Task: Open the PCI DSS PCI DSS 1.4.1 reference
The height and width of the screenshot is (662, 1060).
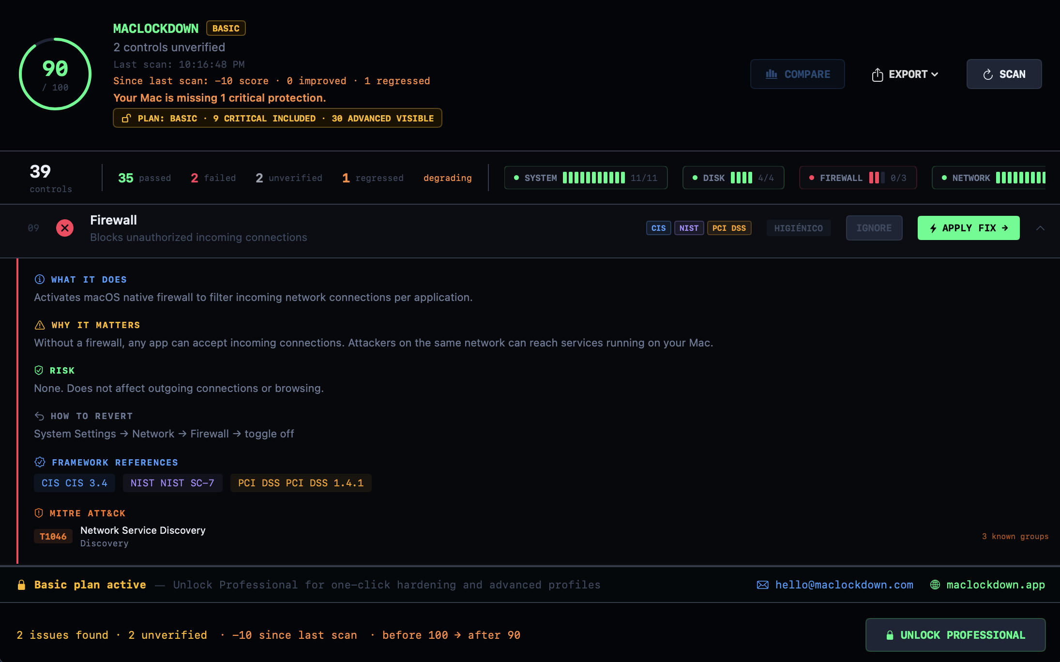Action: (x=301, y=483)
